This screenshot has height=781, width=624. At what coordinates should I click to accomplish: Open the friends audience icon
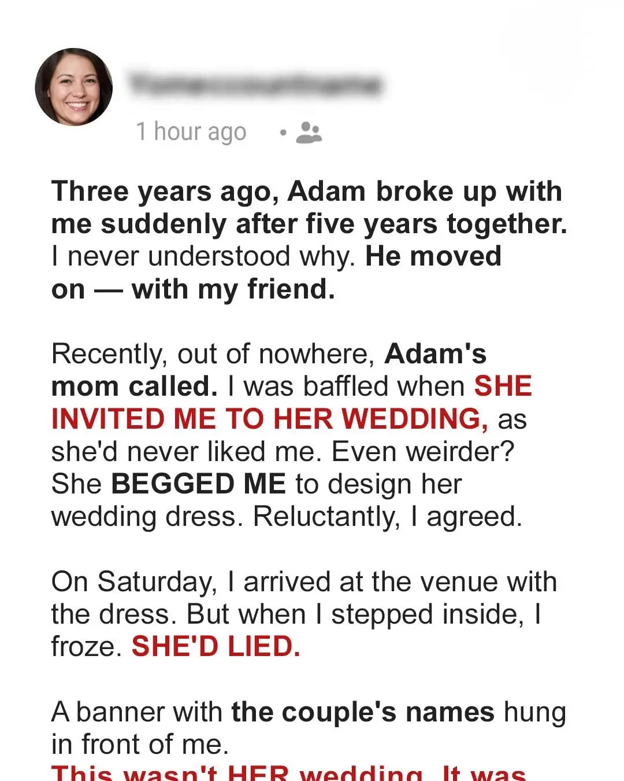[310, 134]
